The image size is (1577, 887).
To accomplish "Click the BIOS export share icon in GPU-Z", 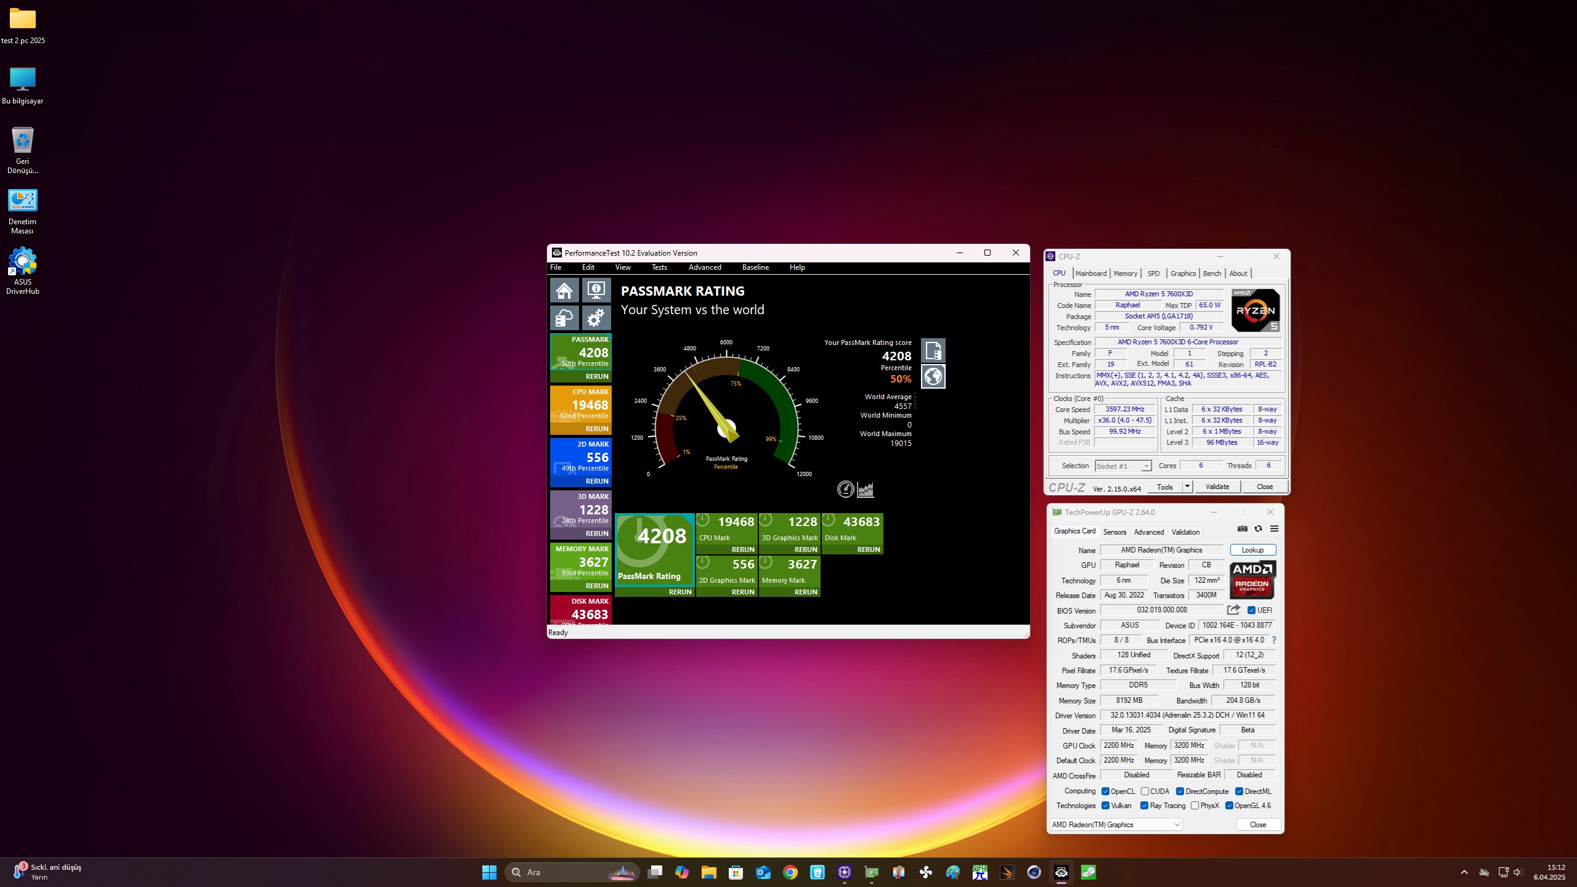I will (1233, 610).
